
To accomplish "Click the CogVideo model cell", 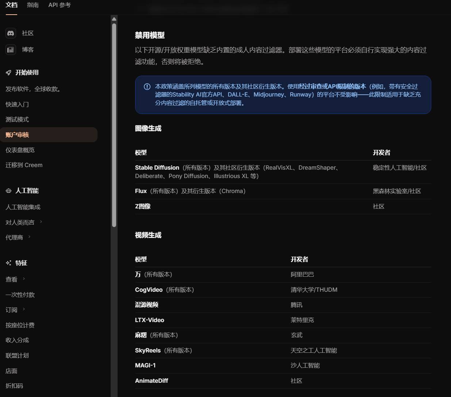I will point(164,290).
